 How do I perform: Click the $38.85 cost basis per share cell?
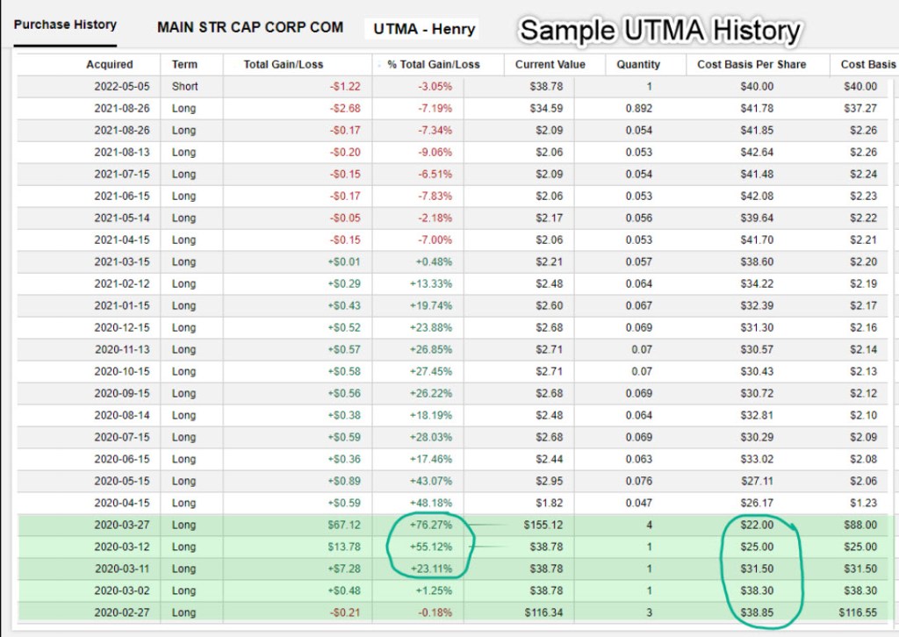(756, 612)
